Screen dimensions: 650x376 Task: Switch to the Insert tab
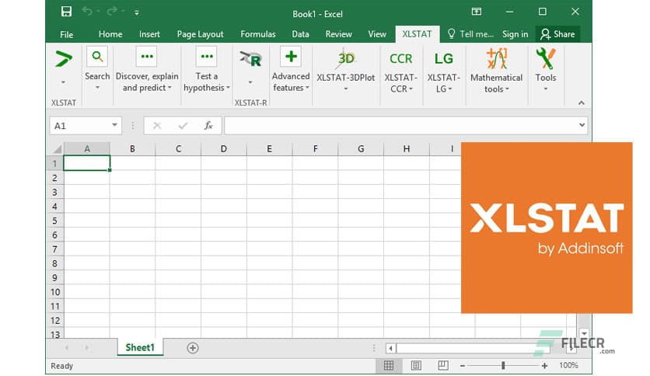click(x=149, y=34)
